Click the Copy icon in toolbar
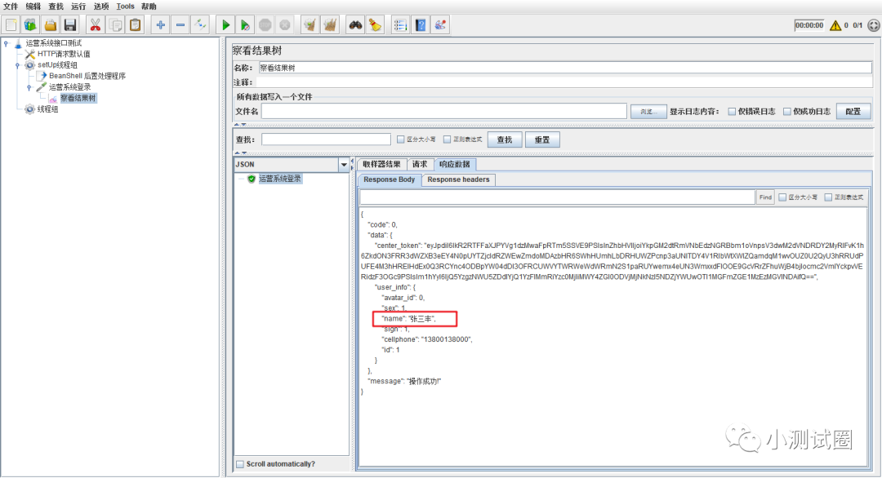 (115, 24)
